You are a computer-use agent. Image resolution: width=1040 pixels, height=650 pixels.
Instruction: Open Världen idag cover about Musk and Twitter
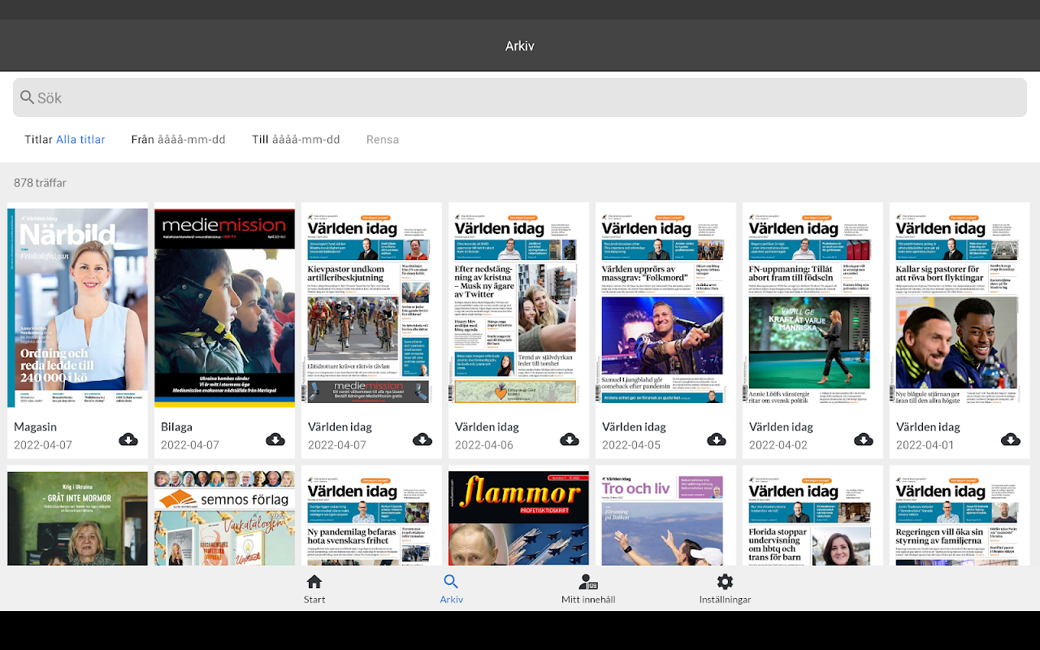519,308
